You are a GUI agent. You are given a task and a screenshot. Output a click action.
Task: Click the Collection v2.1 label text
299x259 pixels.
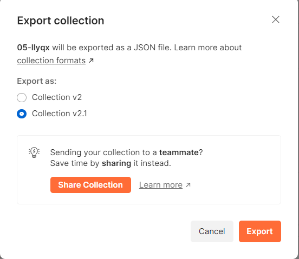60,114
